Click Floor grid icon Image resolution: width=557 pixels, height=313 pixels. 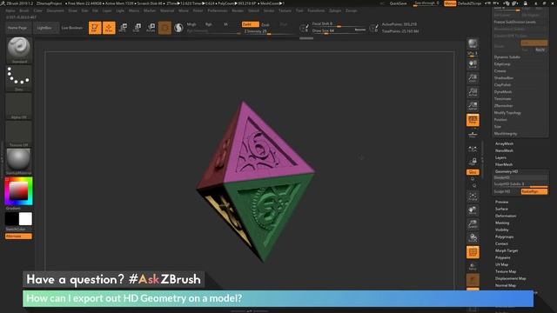click(473, 135)
